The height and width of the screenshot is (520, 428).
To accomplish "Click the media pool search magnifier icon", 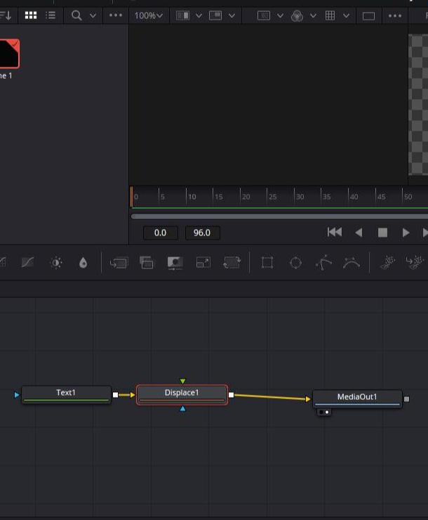I will click(76, 15).
